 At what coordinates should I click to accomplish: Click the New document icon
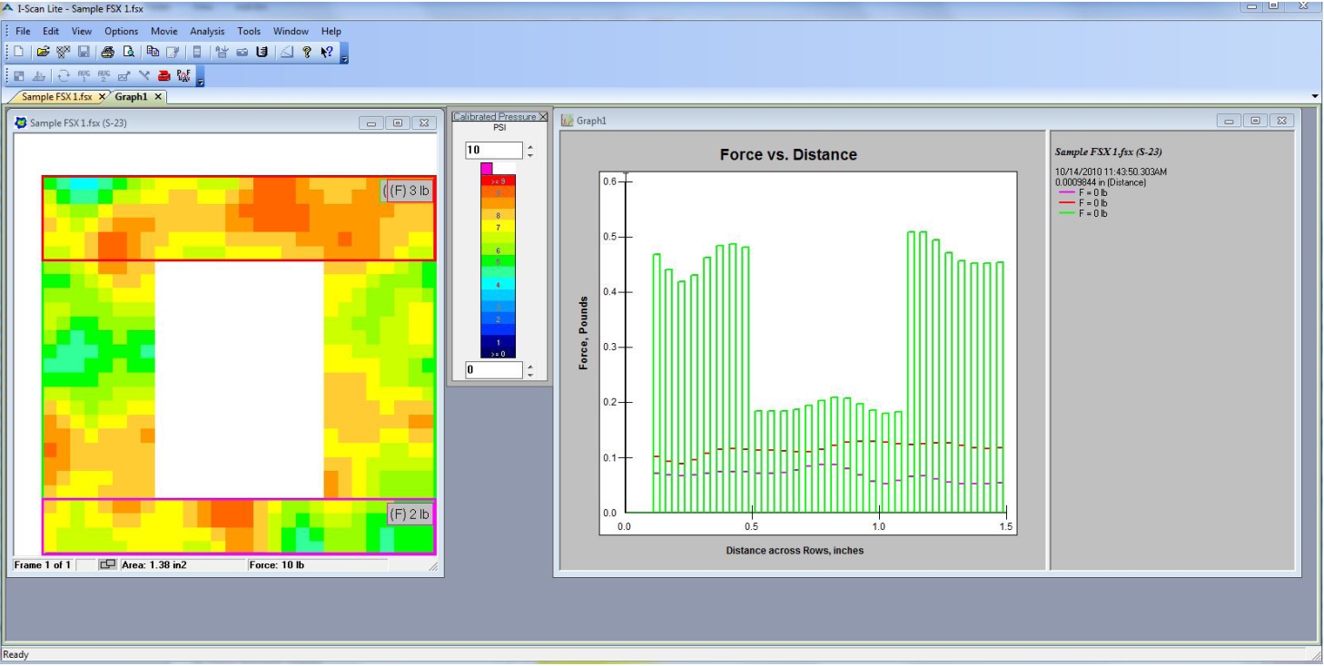click(x=18, y=53)
